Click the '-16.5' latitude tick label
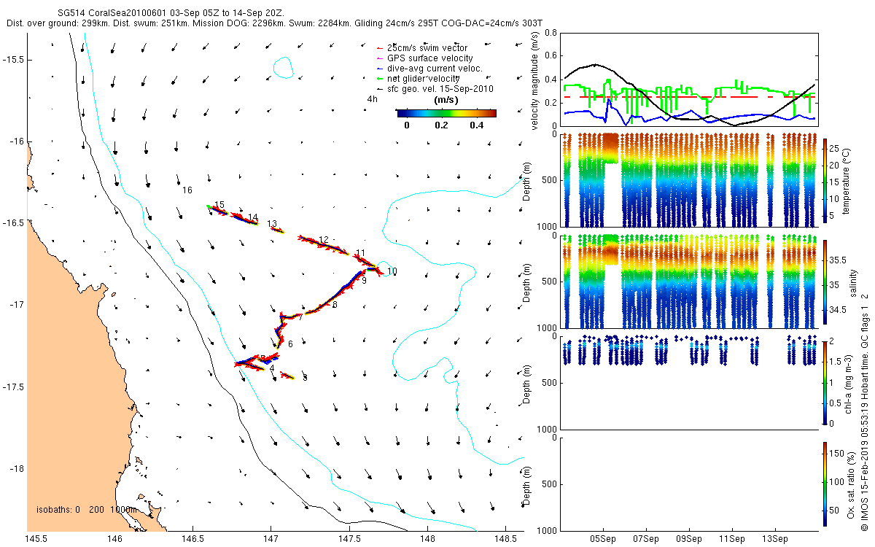Viewport: 875px width, 547px height. (x=14, y=222)
